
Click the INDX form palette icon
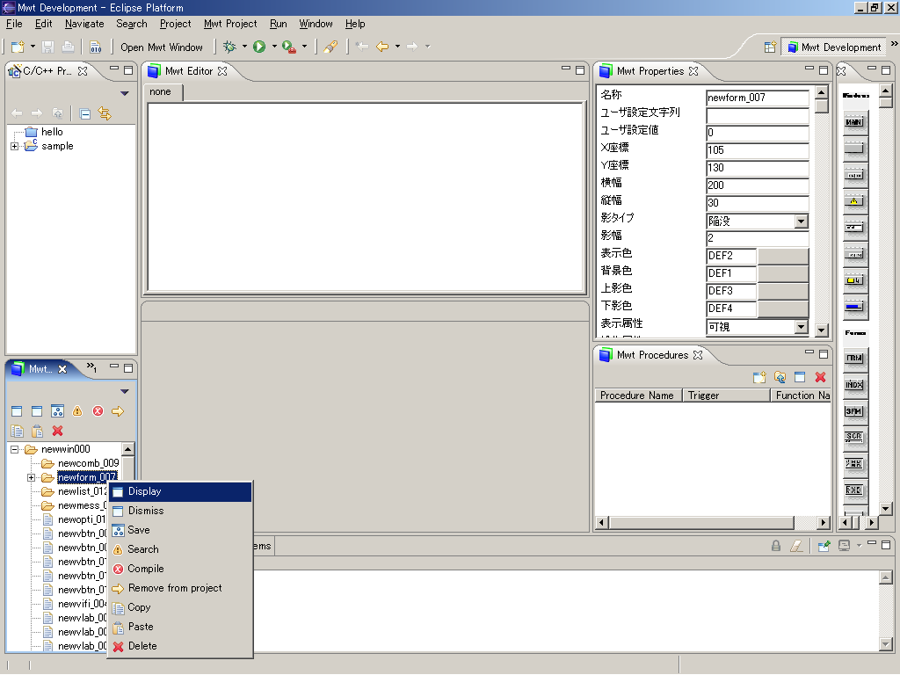pyautogui.click(x=854, y=385)
